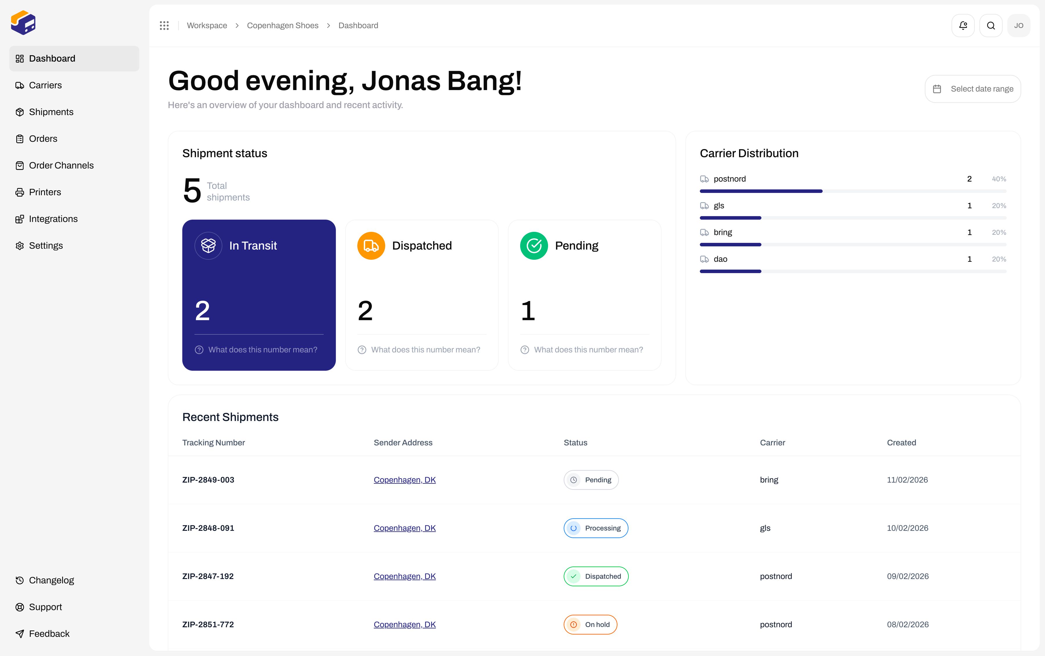This screenshot has width=1045, height=656.
Task: Click the green Pending checkmark icon
Action: pyautogui.click(x=534, y=245)
